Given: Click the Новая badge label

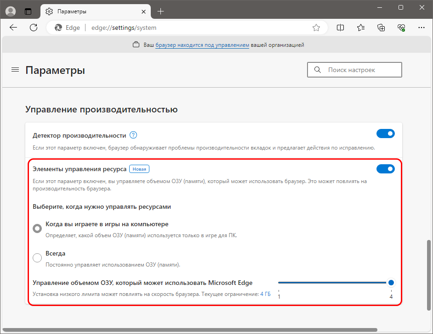Looking at the screenshot, I should 139,169.
